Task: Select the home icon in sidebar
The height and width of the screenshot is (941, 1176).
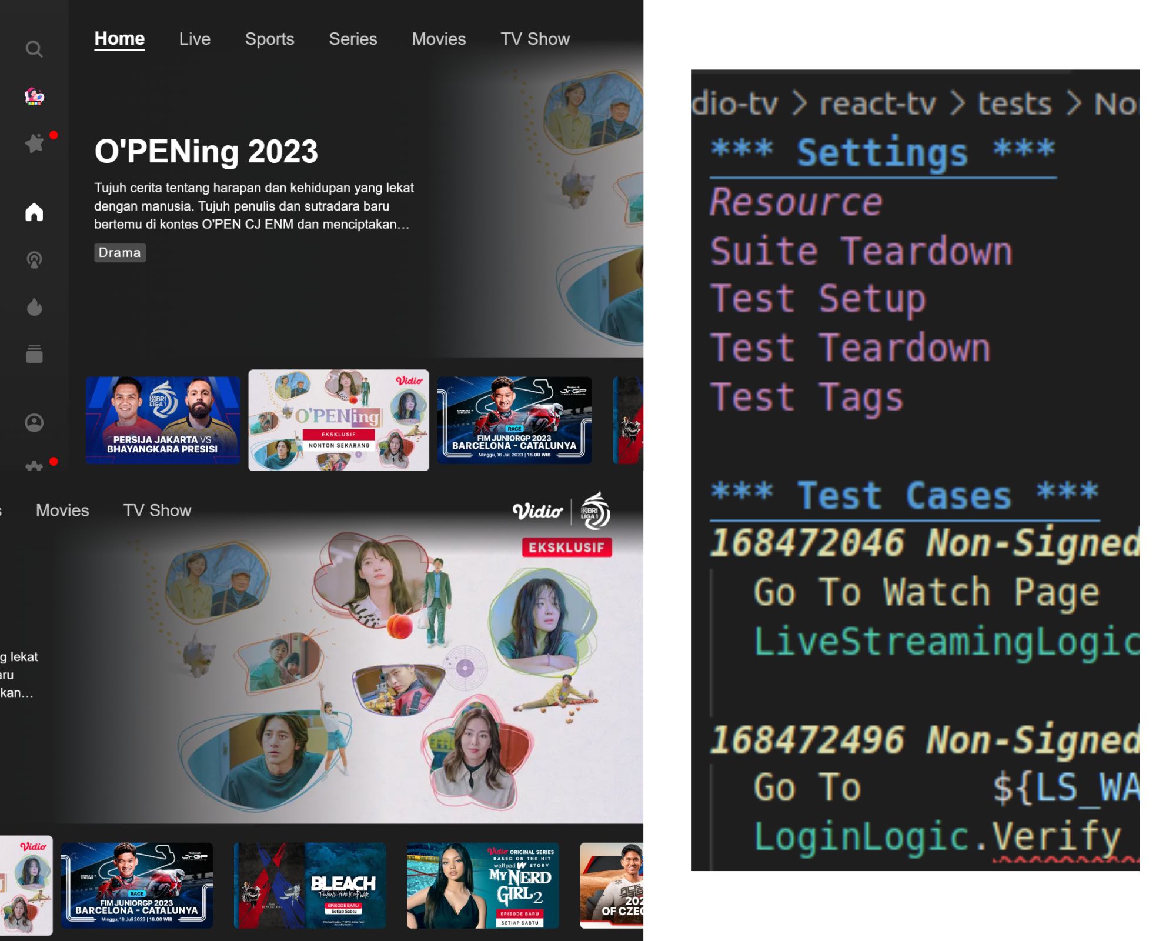Action: click(34, 212)
